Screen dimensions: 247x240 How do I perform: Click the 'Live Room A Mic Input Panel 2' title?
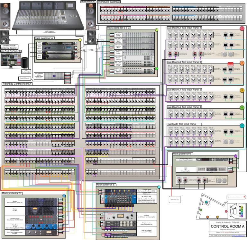pos(184,62)
